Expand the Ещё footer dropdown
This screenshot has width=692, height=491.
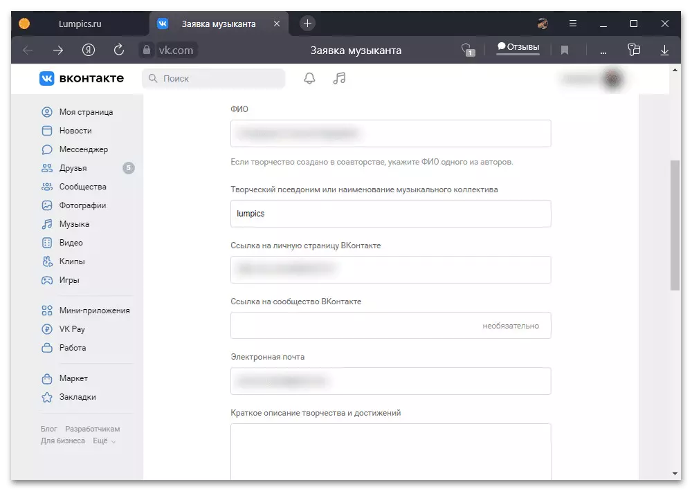[104, 441]
